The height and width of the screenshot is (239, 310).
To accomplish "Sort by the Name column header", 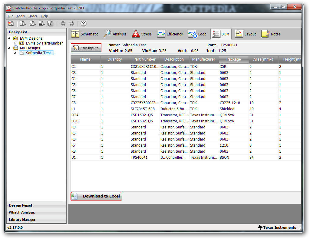I will 85,59.
